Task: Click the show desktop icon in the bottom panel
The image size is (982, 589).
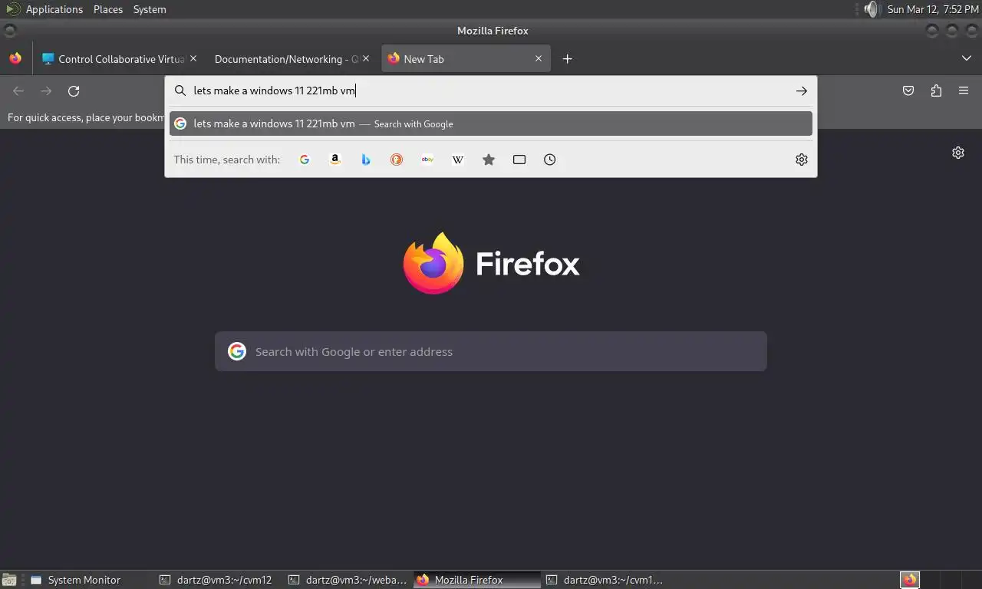Action: (10, 580)
